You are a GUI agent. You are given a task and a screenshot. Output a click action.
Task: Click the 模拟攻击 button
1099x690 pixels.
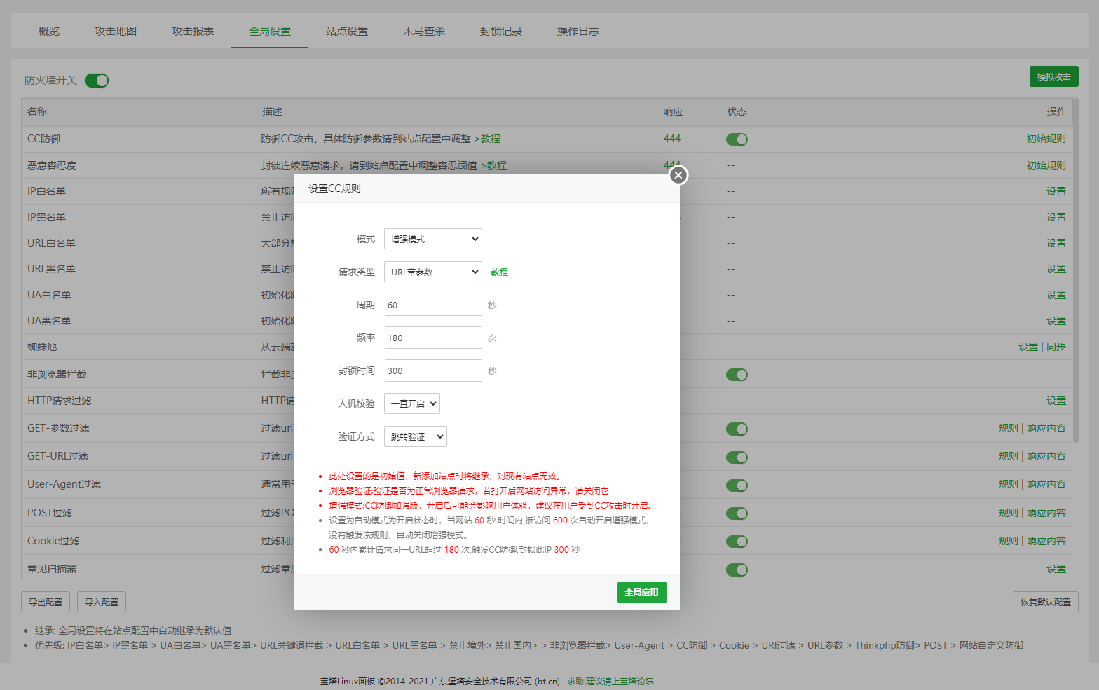pos(1053,76)
